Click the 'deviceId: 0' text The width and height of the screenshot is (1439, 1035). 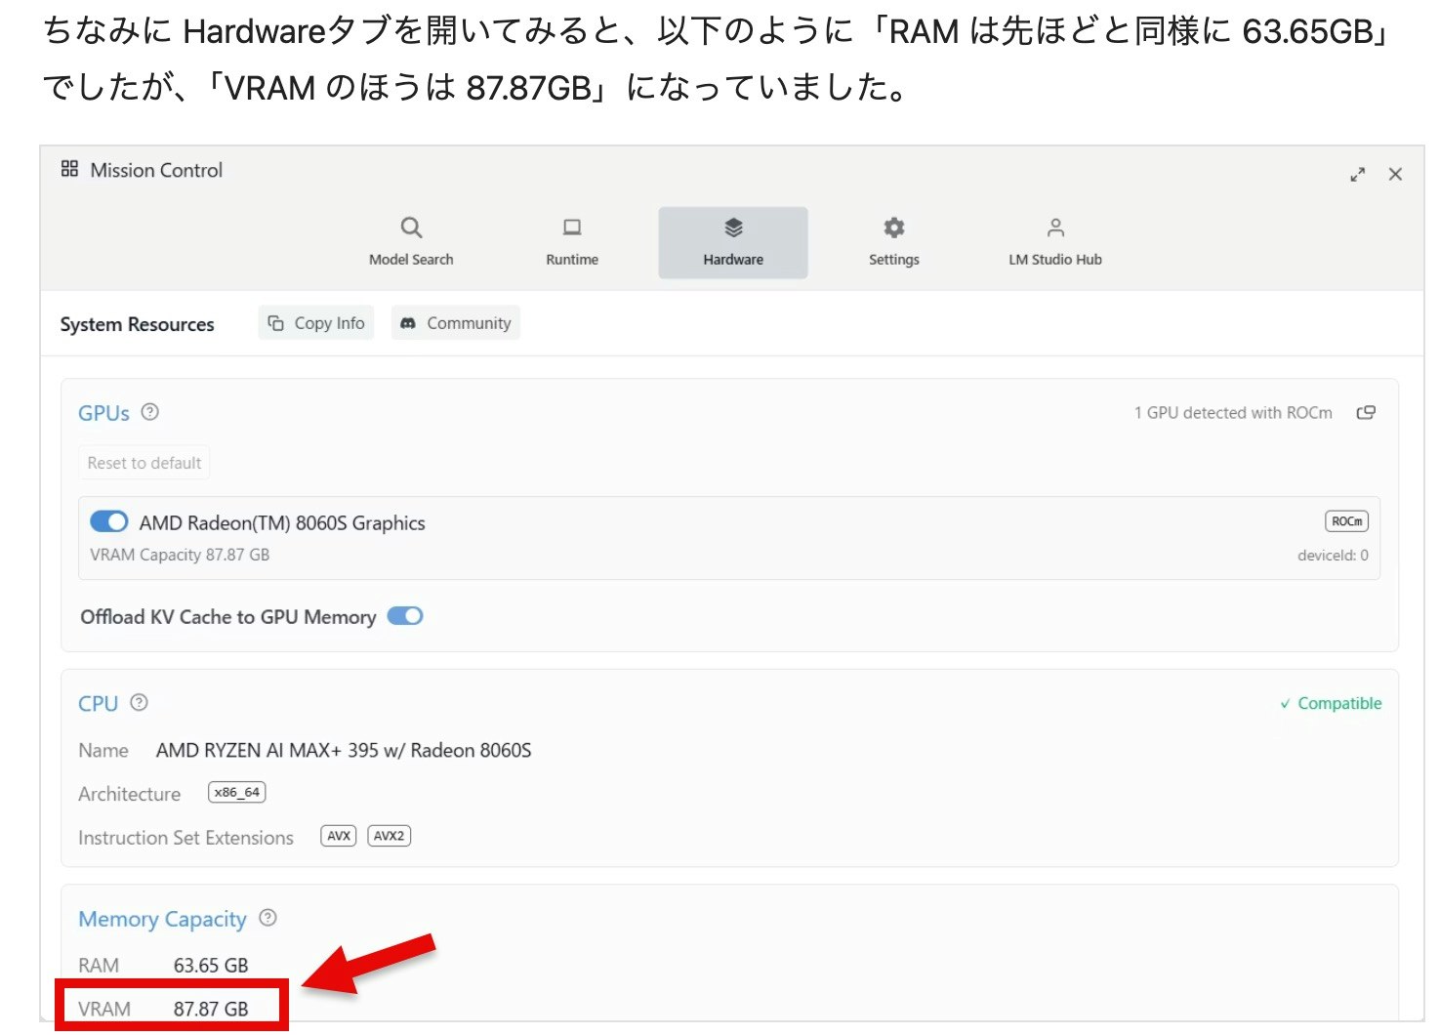click(x=1333, y=555)
